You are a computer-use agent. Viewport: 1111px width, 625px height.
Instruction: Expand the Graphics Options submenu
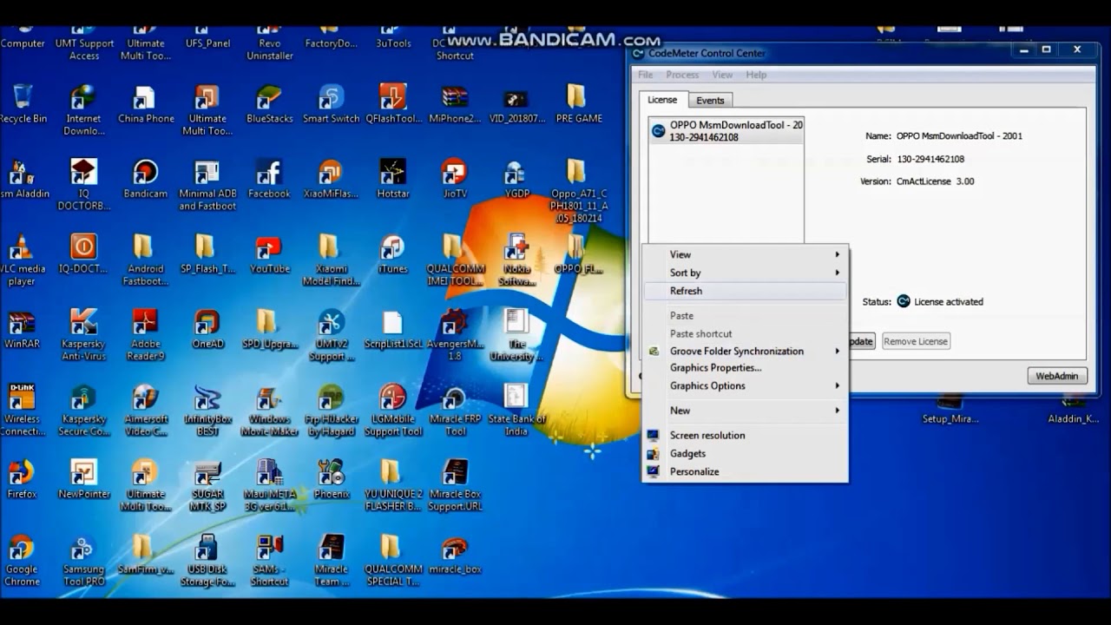pyautogui.click(x=744, y=385)
